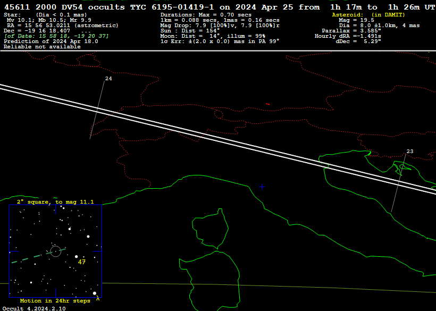This screenshot has height=311, width=436.
Task: Click the blue cross marker on the map
Action: 262,187
